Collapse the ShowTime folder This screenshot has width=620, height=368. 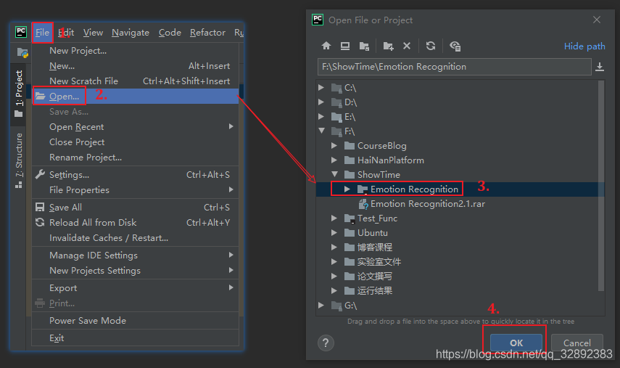click(334, 174)
